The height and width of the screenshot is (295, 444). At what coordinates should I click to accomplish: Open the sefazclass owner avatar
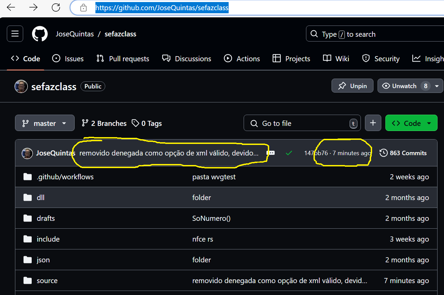coord(21,86)
